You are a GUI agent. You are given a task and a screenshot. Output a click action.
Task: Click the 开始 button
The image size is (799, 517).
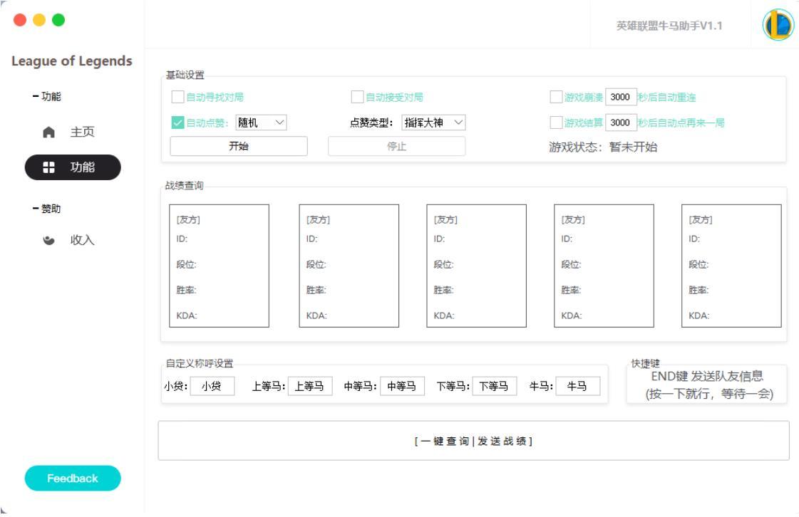(x=239, y=146)
